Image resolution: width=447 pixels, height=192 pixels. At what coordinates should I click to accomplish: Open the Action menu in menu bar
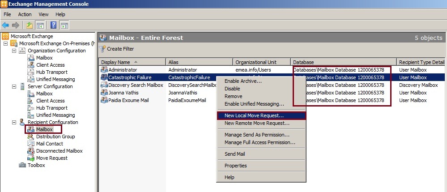[25, 14]
